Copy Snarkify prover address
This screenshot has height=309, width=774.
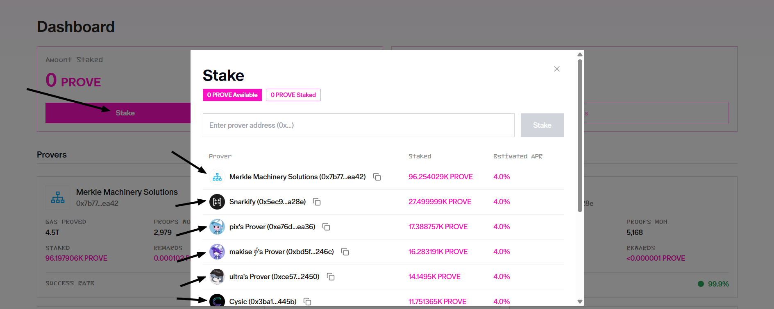tap(317, 202)
